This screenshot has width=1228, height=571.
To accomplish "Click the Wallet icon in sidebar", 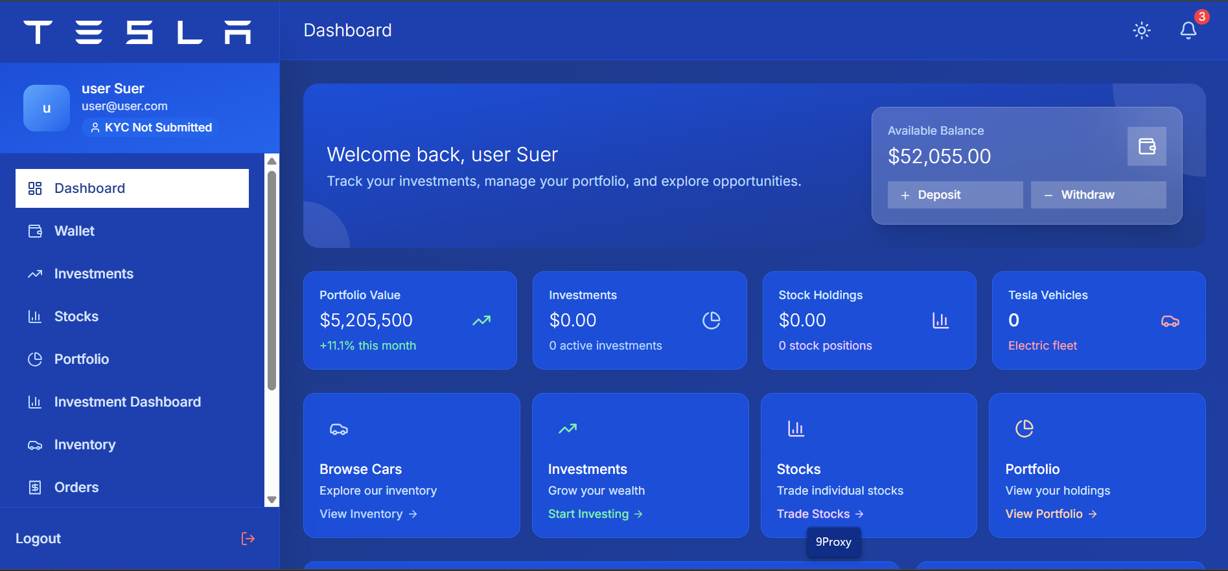I will [x=35, y=231].
